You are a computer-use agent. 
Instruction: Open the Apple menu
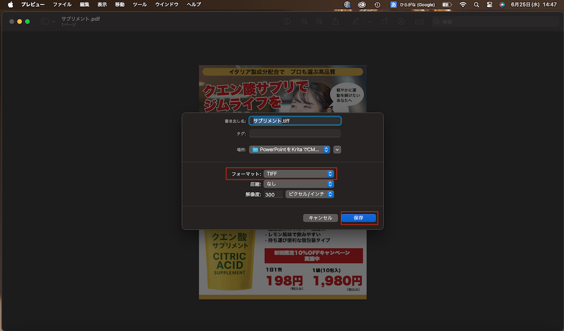(x=10, y=5)
